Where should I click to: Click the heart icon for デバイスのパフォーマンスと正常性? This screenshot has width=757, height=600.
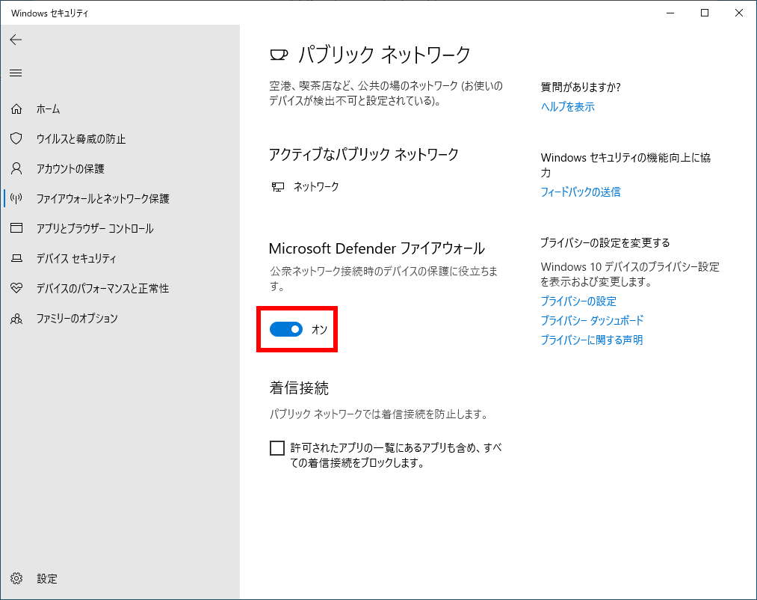16,288
